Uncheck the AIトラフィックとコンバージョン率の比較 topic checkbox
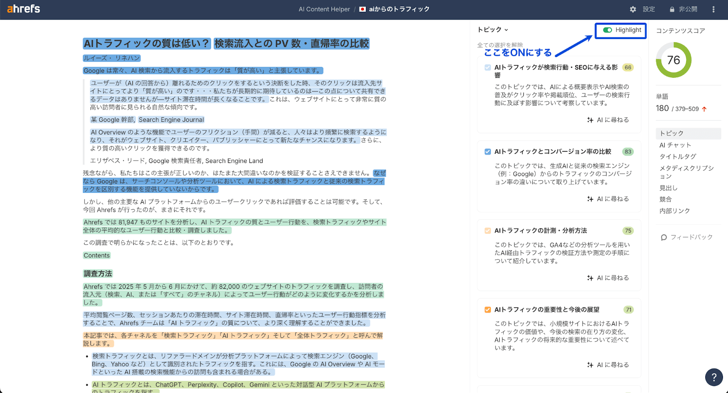The height and width of the screenshot is (393, 728). tap(488, 152)
